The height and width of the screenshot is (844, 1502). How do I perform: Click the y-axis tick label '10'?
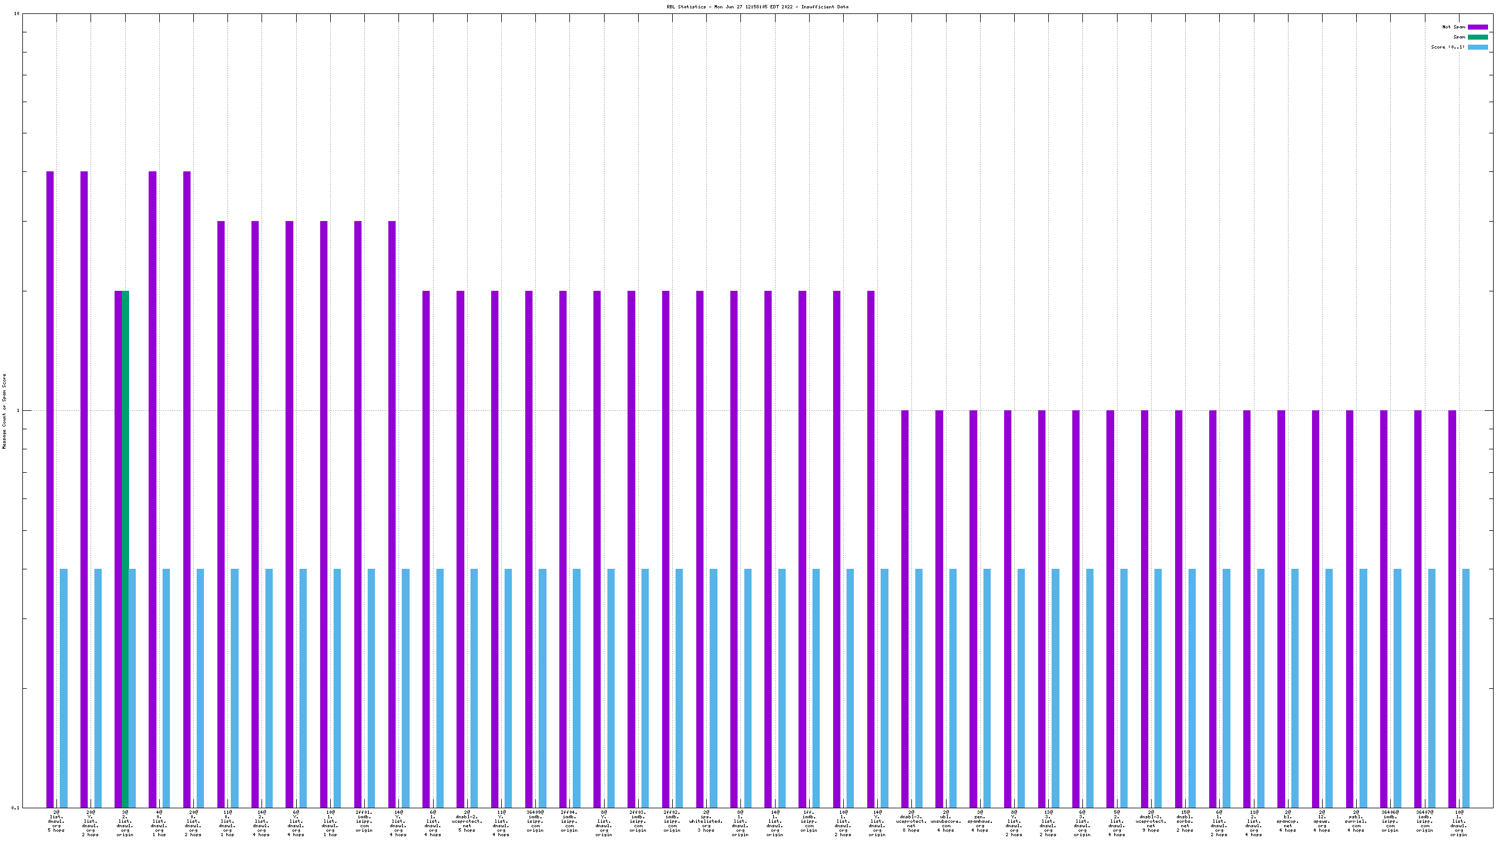(16, 13)
